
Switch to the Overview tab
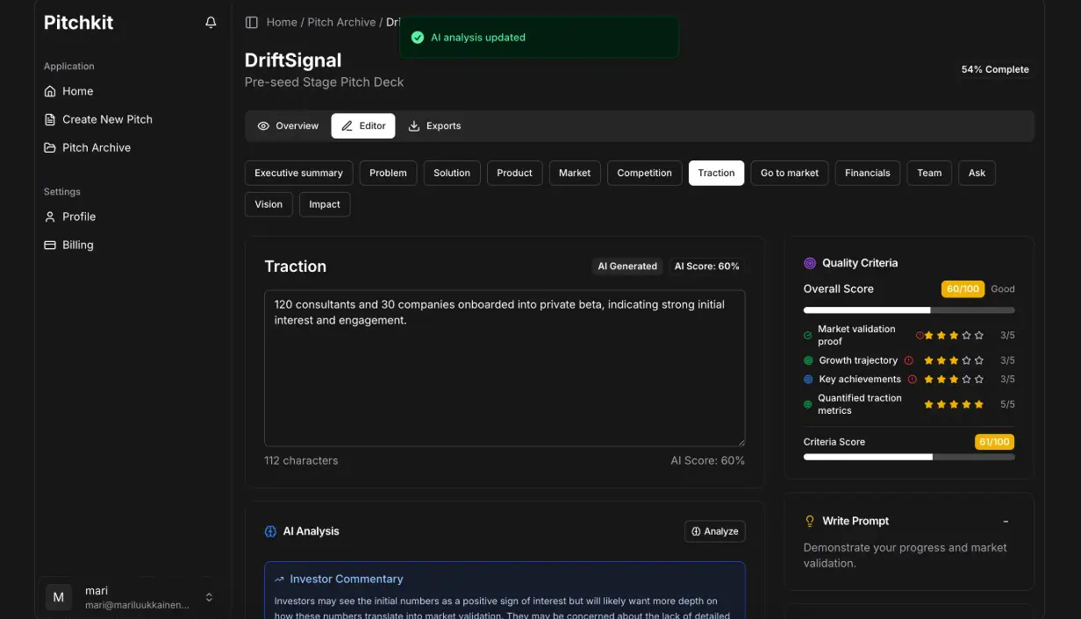click(288, 126)
